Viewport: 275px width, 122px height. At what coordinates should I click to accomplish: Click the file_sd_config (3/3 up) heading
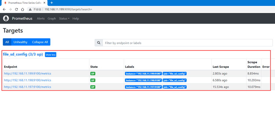23,54
